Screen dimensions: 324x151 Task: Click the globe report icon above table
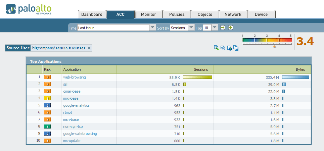click(229, 48)
